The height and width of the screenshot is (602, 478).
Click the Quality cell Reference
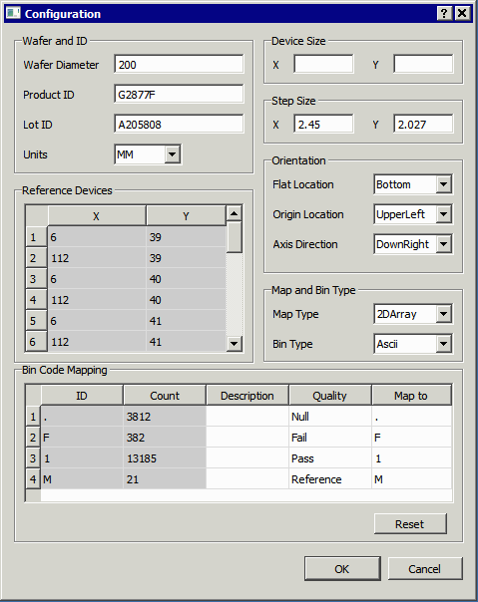(330, 479)
